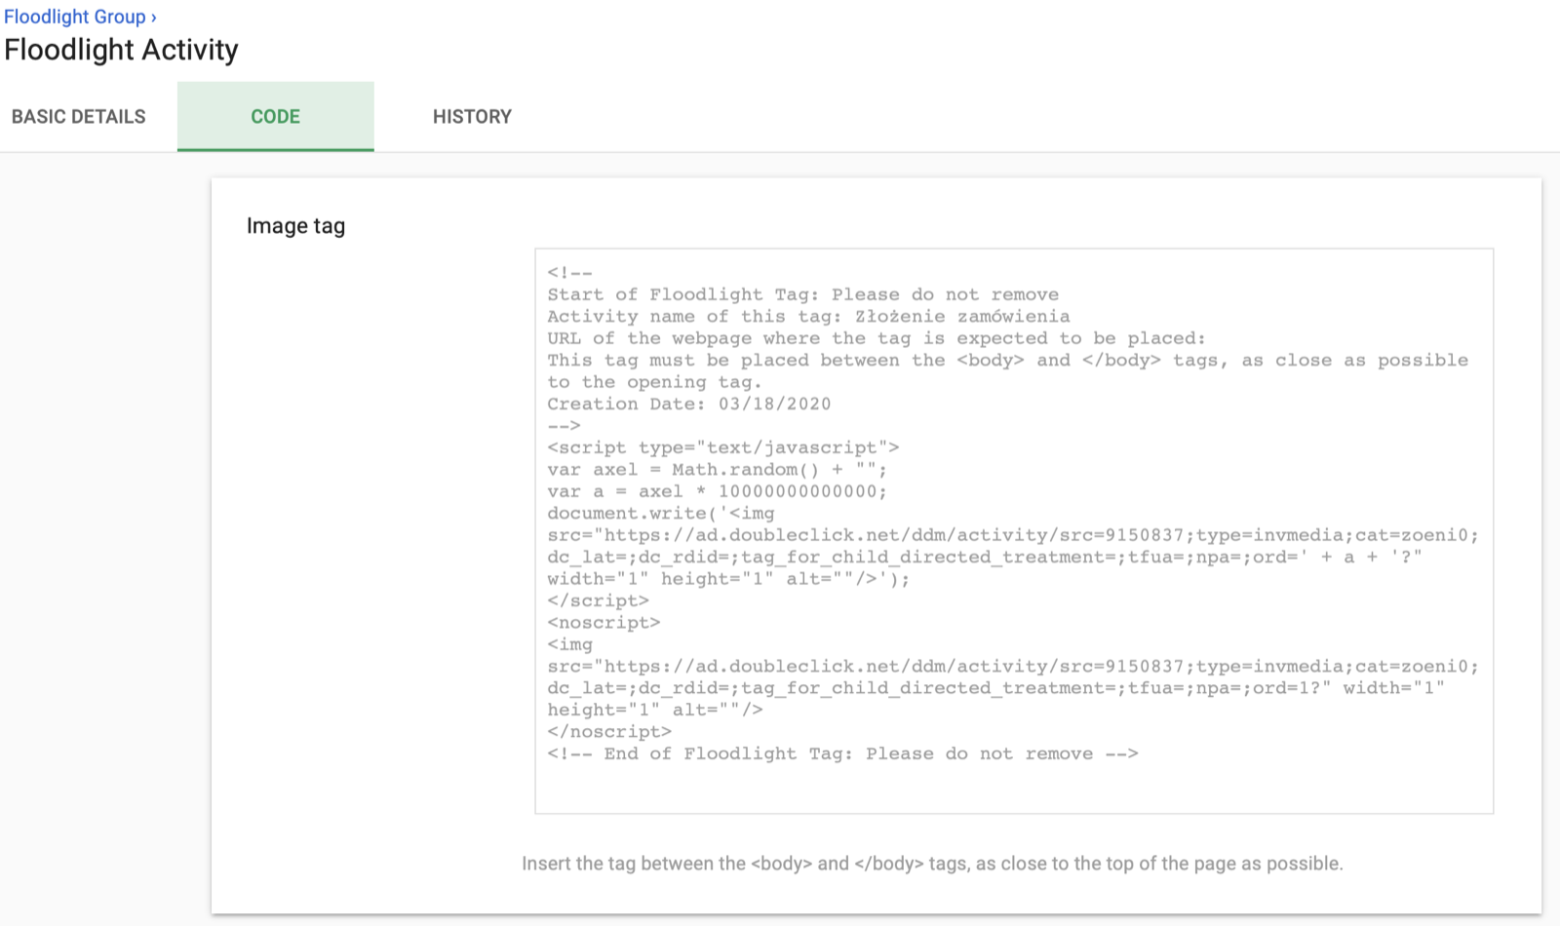This screenshot has height=926, width=1560.
Task: Click the 'Image tag' section heading
Action: click(295, 226)
